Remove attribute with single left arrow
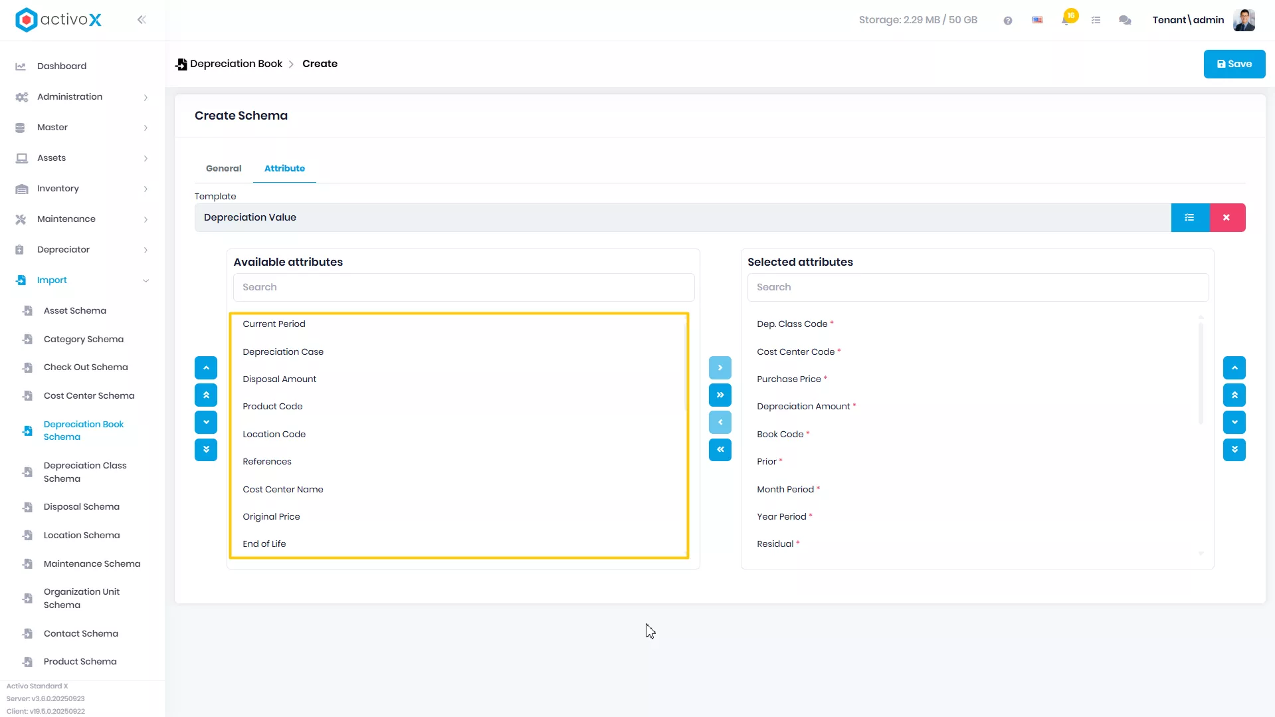This screenshot has height=717, width=1275. coord(720,422)
